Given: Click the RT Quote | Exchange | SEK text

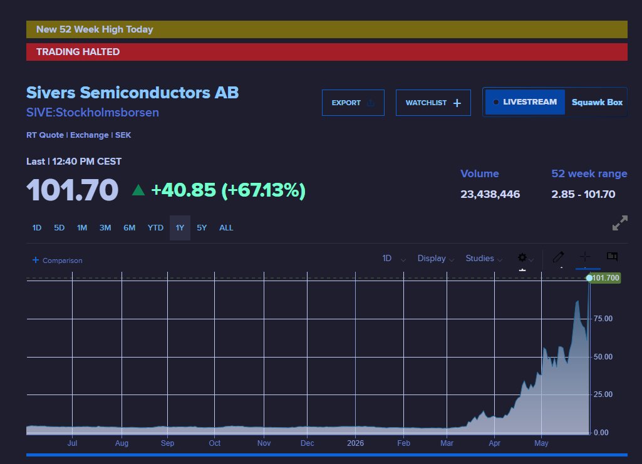Looking at the screenshot, I should tap(79, 135).
